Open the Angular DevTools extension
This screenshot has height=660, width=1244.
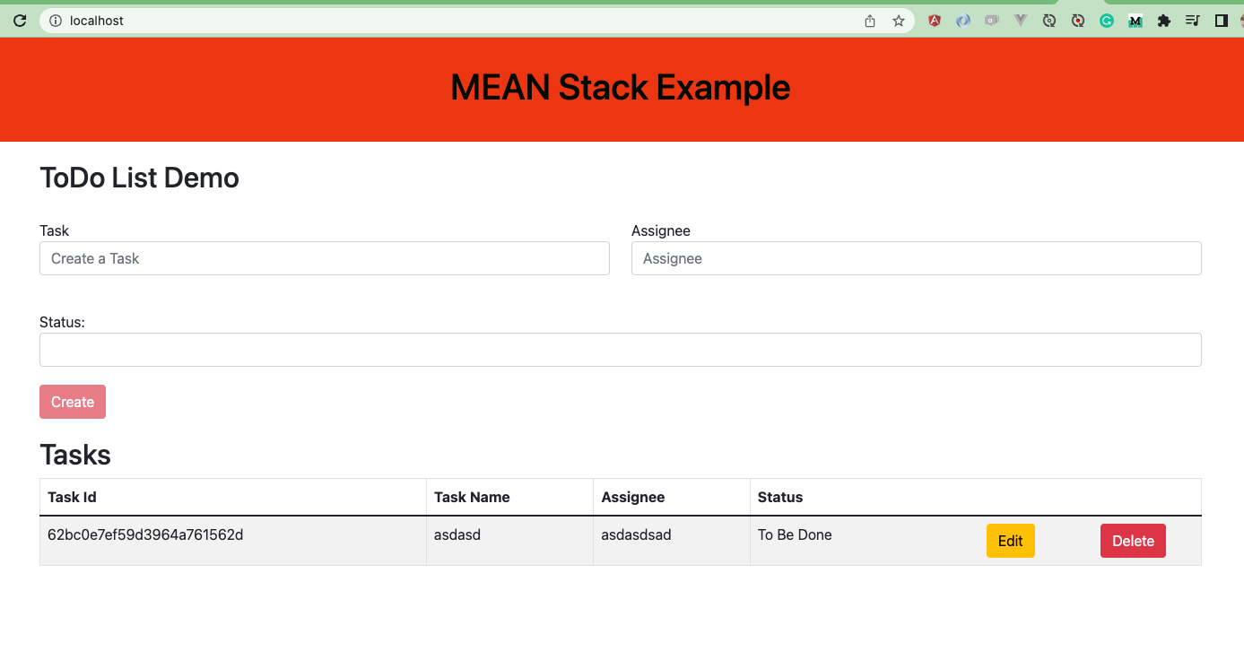(934, 20)
